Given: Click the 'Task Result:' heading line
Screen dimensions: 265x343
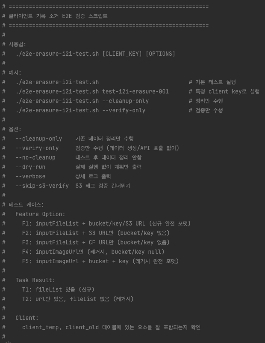Looking at the screenshot, I should coord(35,280).
